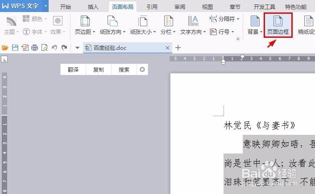Open the floating toolbar settings gear
The width and height of the screenshot is (315, 194).
tap(142, 69)
